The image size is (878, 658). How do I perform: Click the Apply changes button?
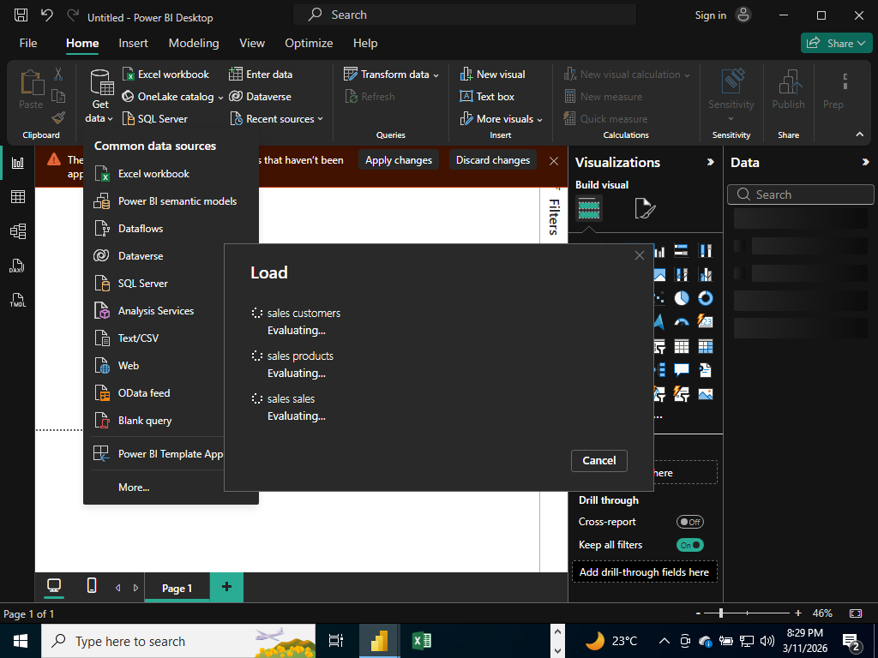click(399, 160)
